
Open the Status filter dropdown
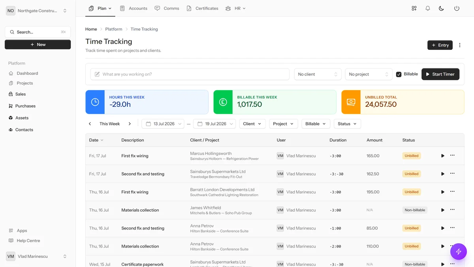coord(347,124)
